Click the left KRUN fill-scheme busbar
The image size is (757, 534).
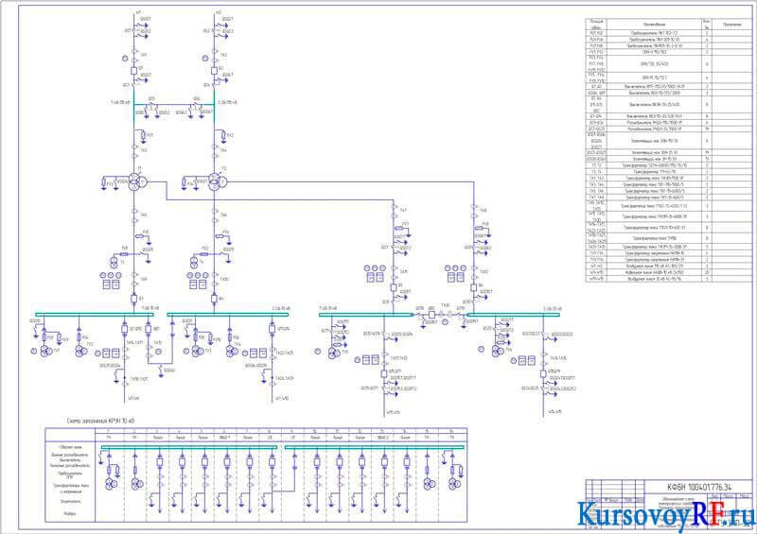pyautogui.click(x=189, y=448)
